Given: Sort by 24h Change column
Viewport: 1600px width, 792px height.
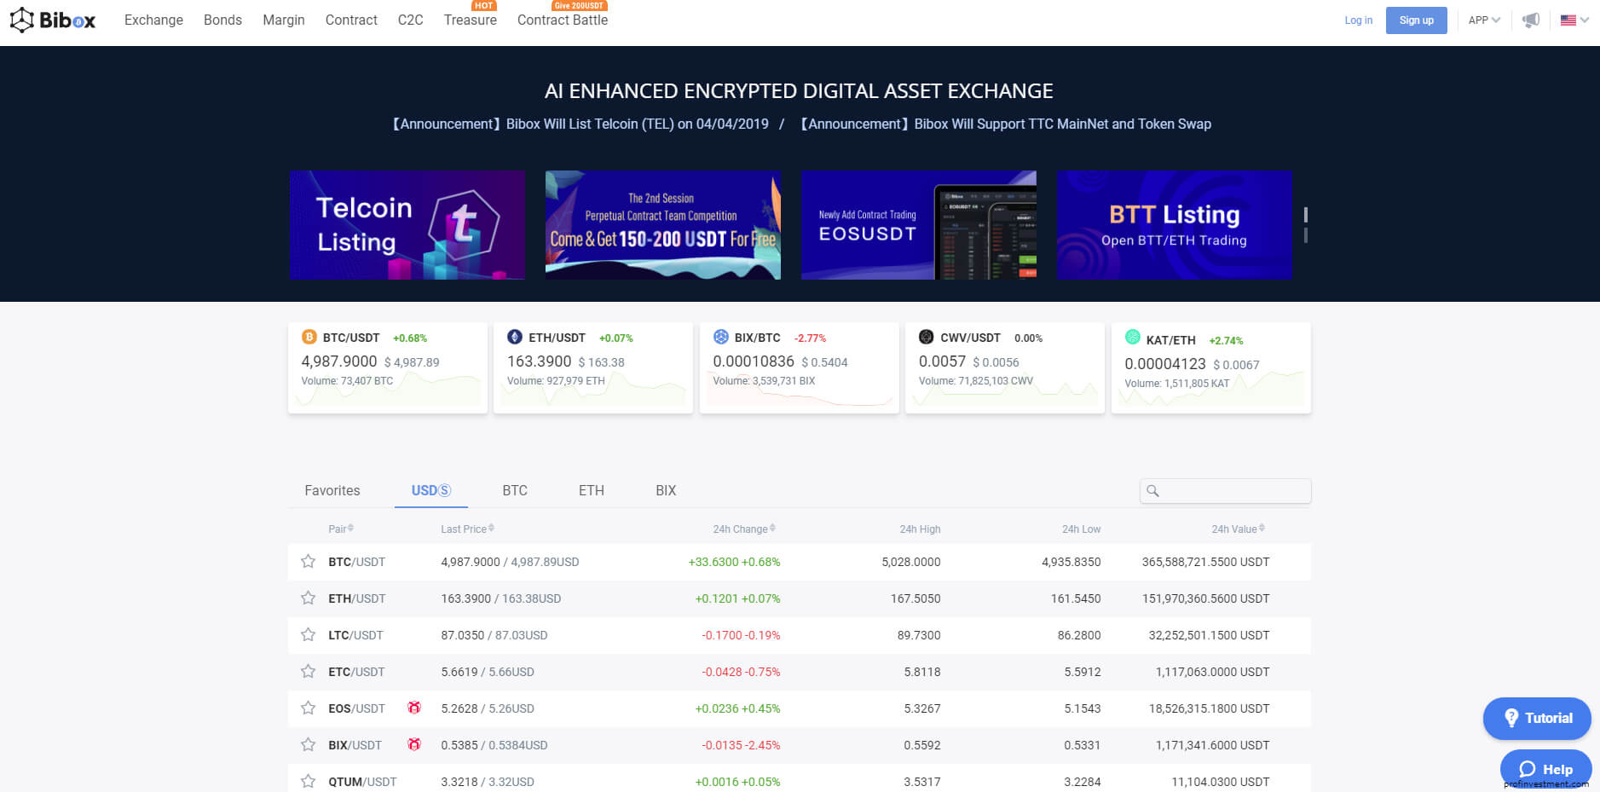Looking at the screenshot, I should coord(744,529).
